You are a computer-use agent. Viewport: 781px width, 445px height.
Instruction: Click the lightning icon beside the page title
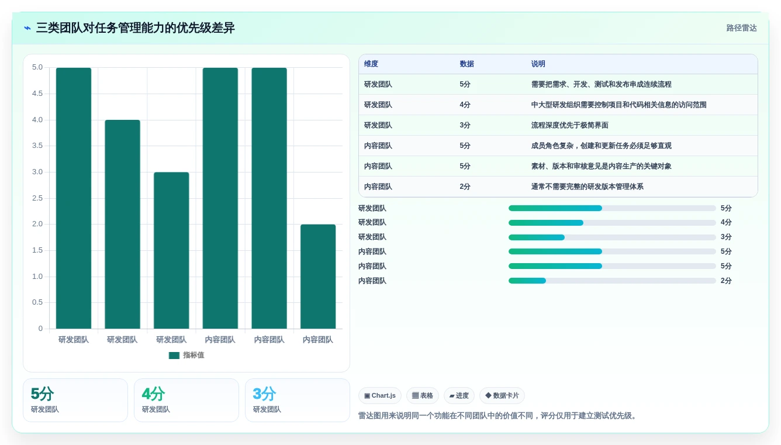pos(27,28)
